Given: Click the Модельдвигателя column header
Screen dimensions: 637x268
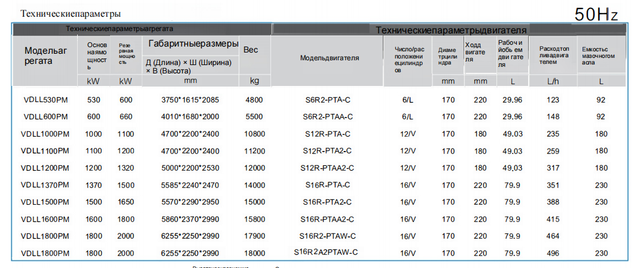Looking at the screenshot, I should click(329, 58).
